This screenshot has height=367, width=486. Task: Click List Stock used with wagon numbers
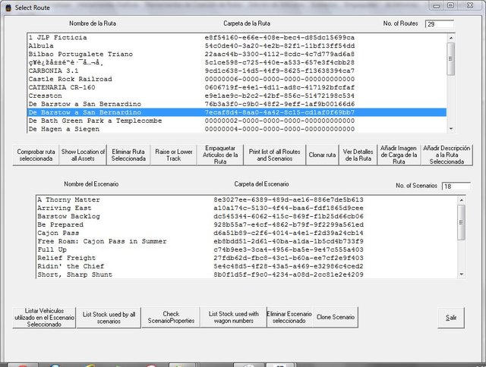click(232, 318)
